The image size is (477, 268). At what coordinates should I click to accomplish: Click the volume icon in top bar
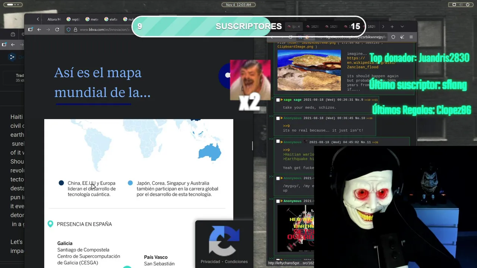coord(461,4)
